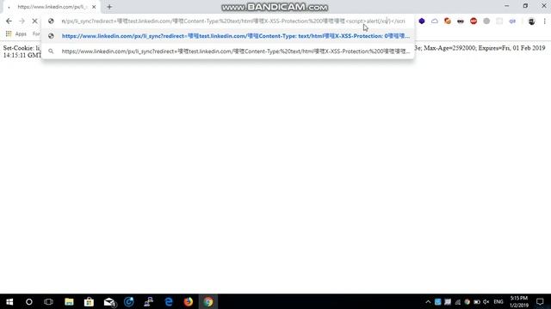551x309 pixels.
Task: Open the Action Center notifications icon
Action: click(540, 301)
